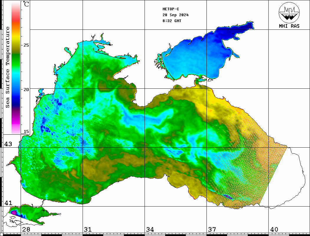Click longitude label 31
This screenshot has height=236, width=310.
pos(88,230)
